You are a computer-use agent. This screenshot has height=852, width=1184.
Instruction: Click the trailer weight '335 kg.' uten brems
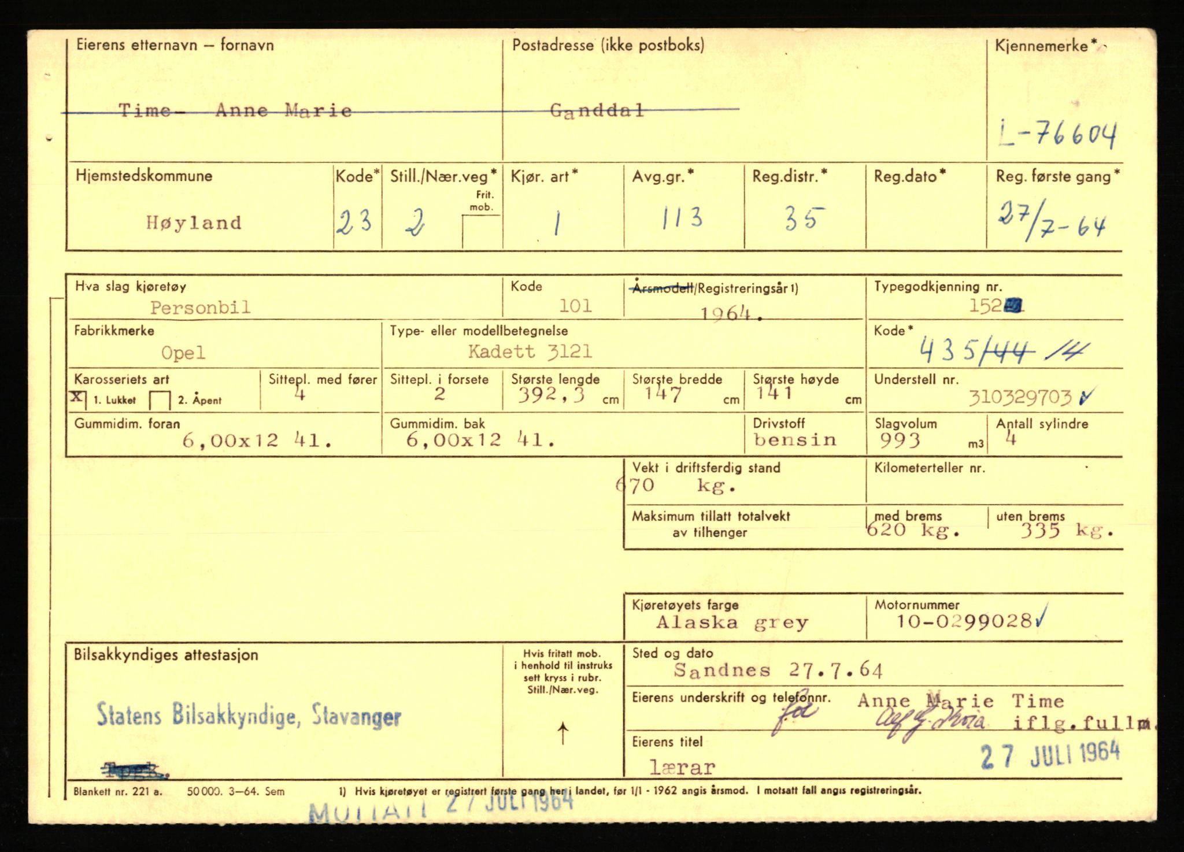point(1067,530)
